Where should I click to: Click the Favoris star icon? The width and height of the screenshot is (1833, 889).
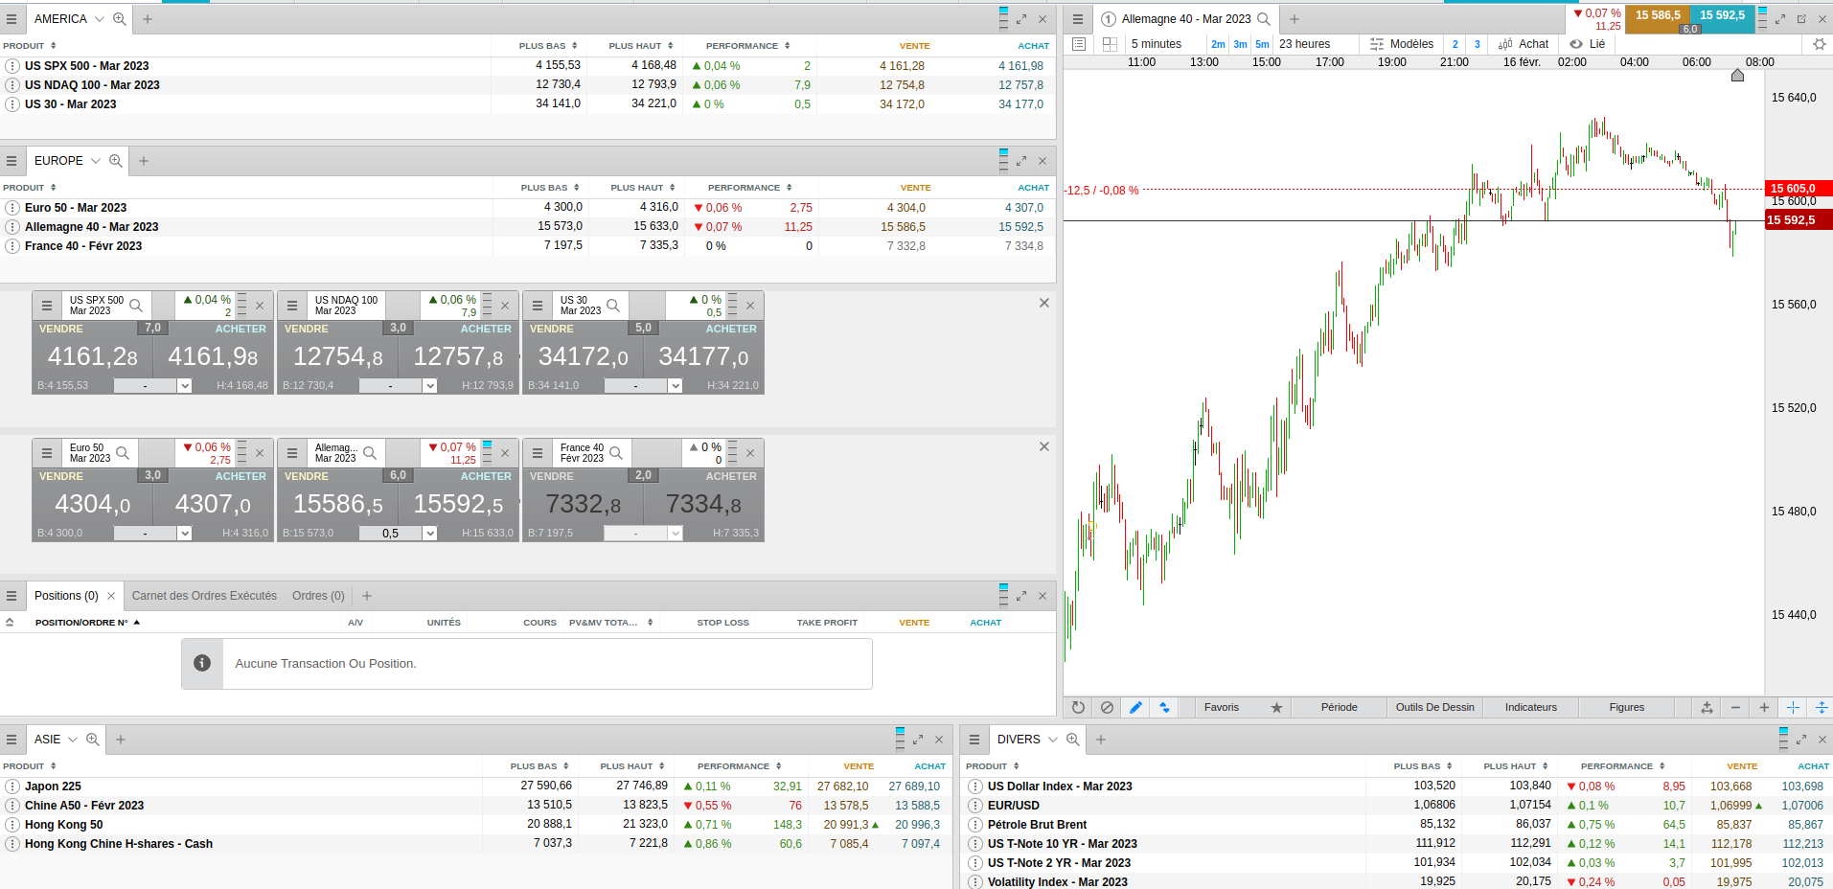(x=1276, y=707)
